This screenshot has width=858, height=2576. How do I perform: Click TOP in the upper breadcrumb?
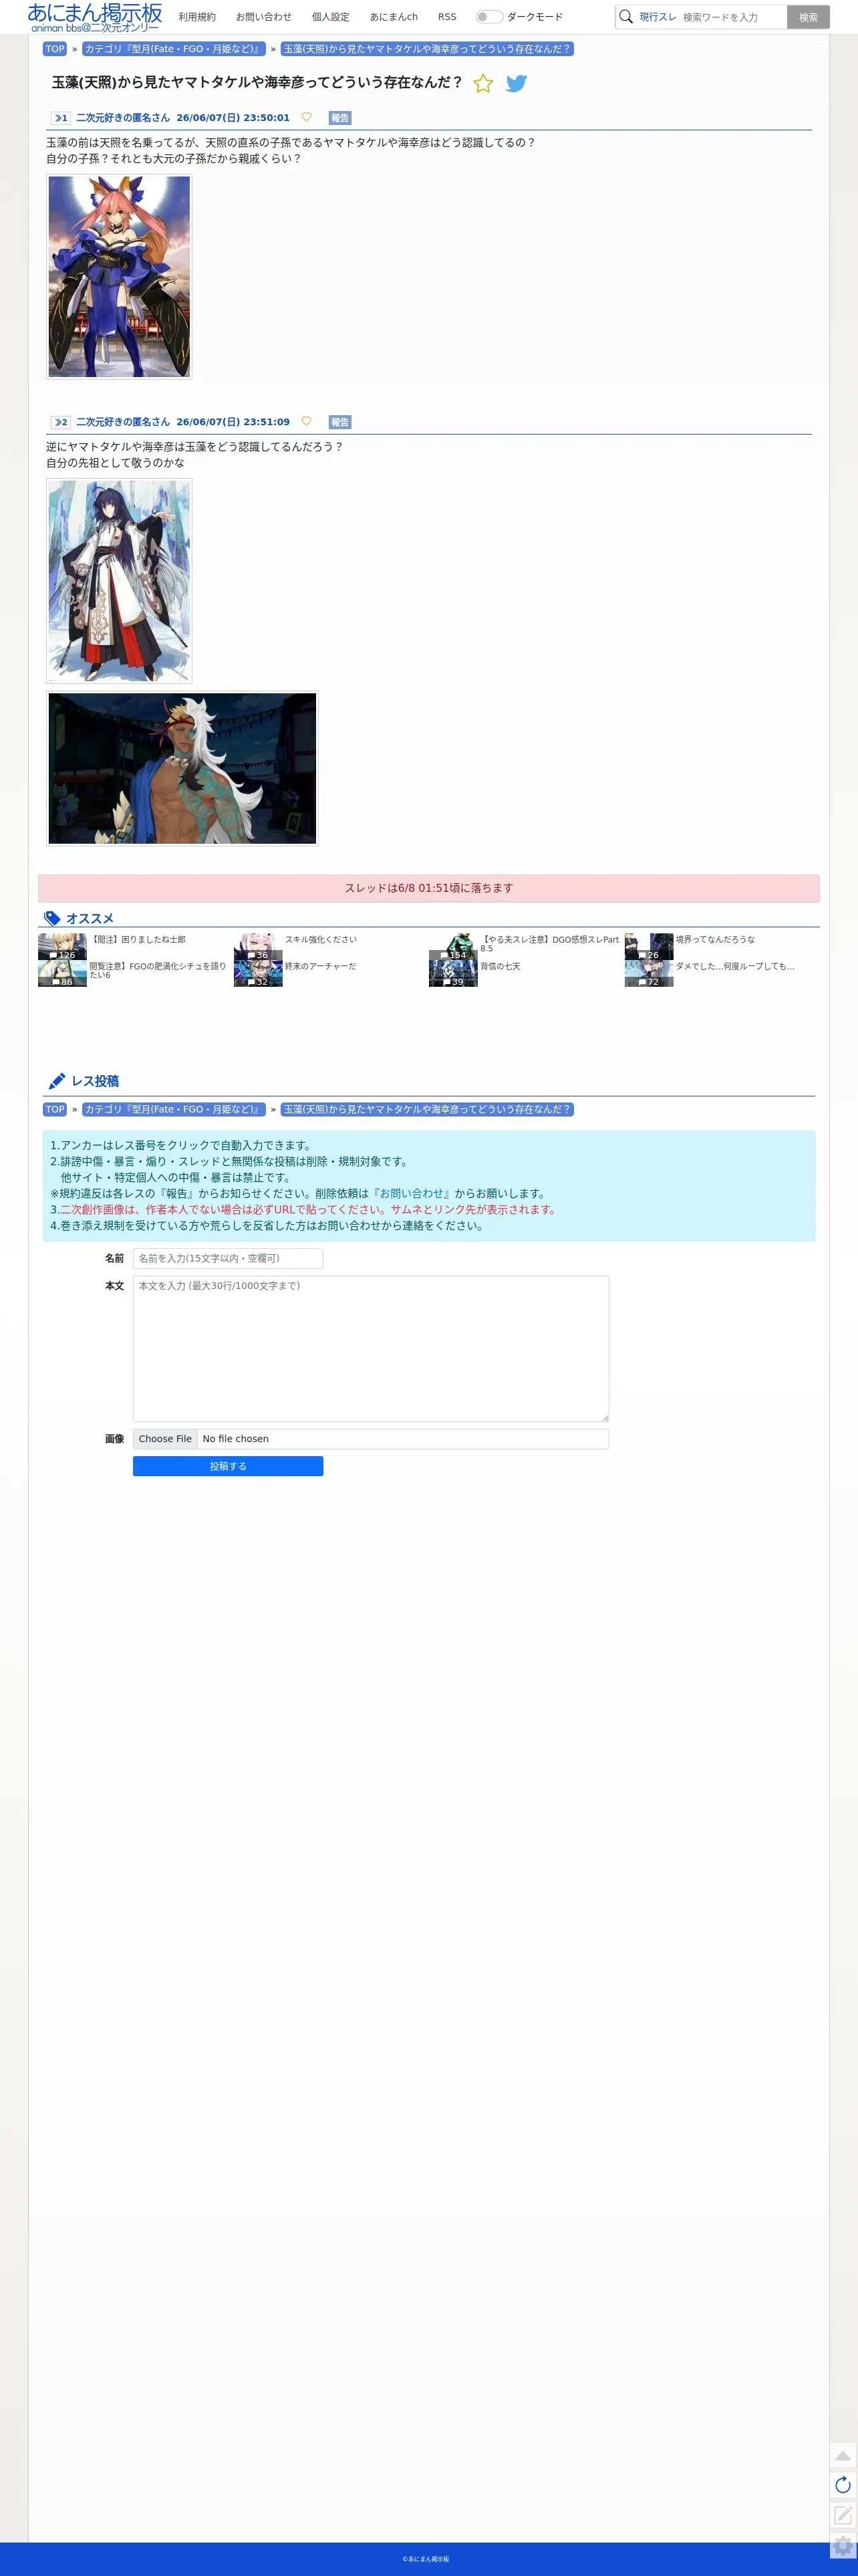click(55, 49)
